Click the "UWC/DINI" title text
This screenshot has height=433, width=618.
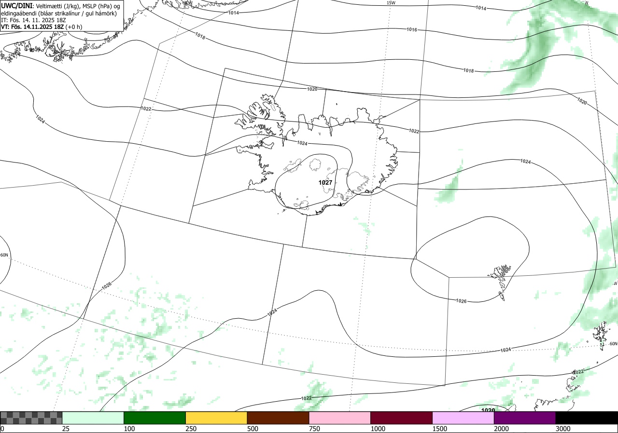tap(16, 5)
